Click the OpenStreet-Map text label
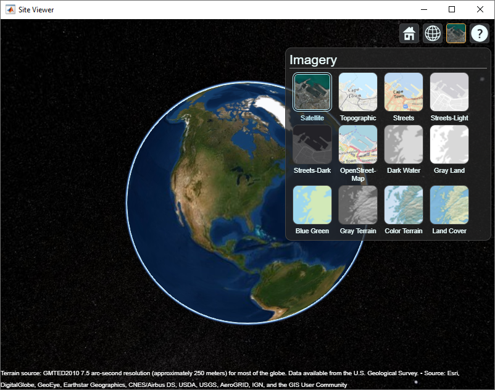The image size is (495, 390). coord(358,175)
